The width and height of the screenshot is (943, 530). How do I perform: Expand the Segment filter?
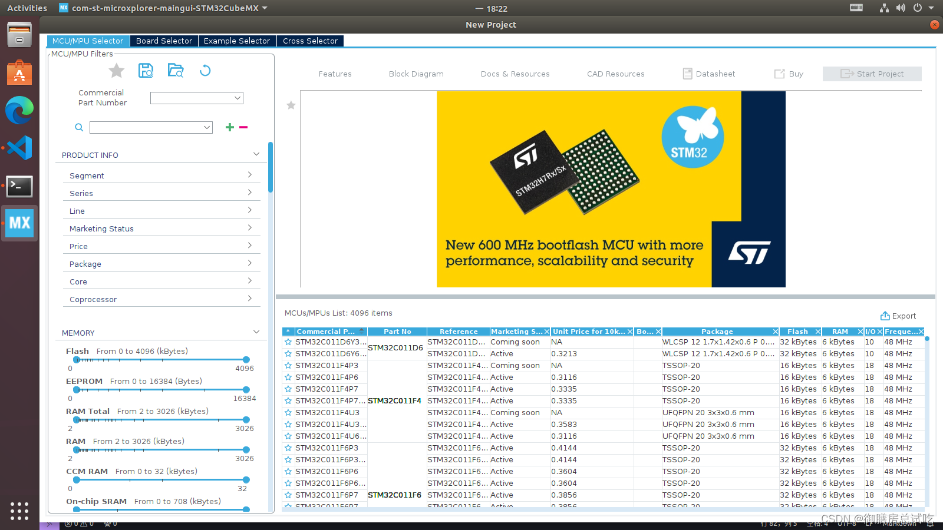tap(161, 174)
